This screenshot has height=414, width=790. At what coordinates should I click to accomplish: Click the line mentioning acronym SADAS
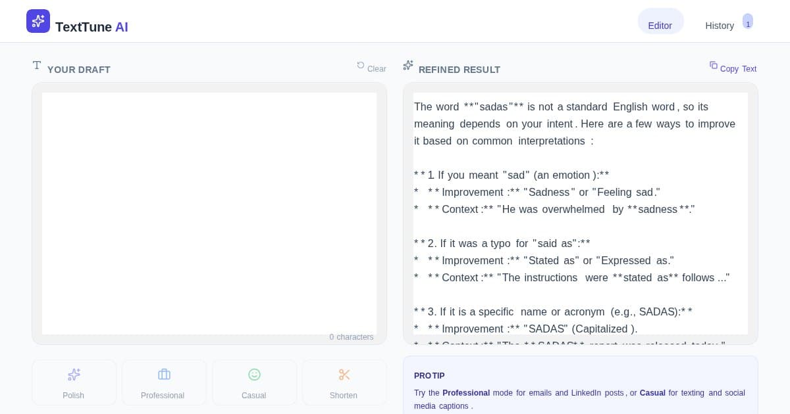tap(553, 311)
